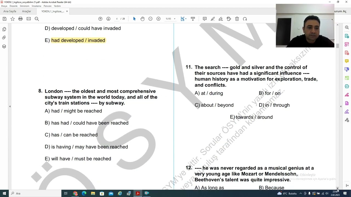Open Organize Pages tool in right pane

tap(347, 44)
